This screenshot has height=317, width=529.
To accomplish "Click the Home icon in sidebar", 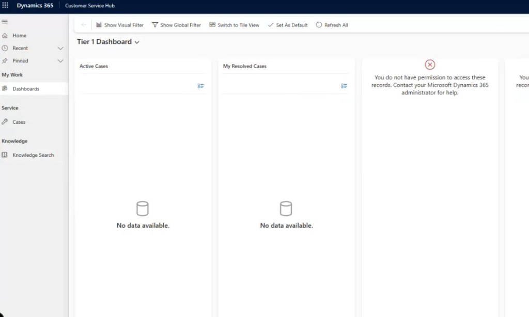I will 5,36.
